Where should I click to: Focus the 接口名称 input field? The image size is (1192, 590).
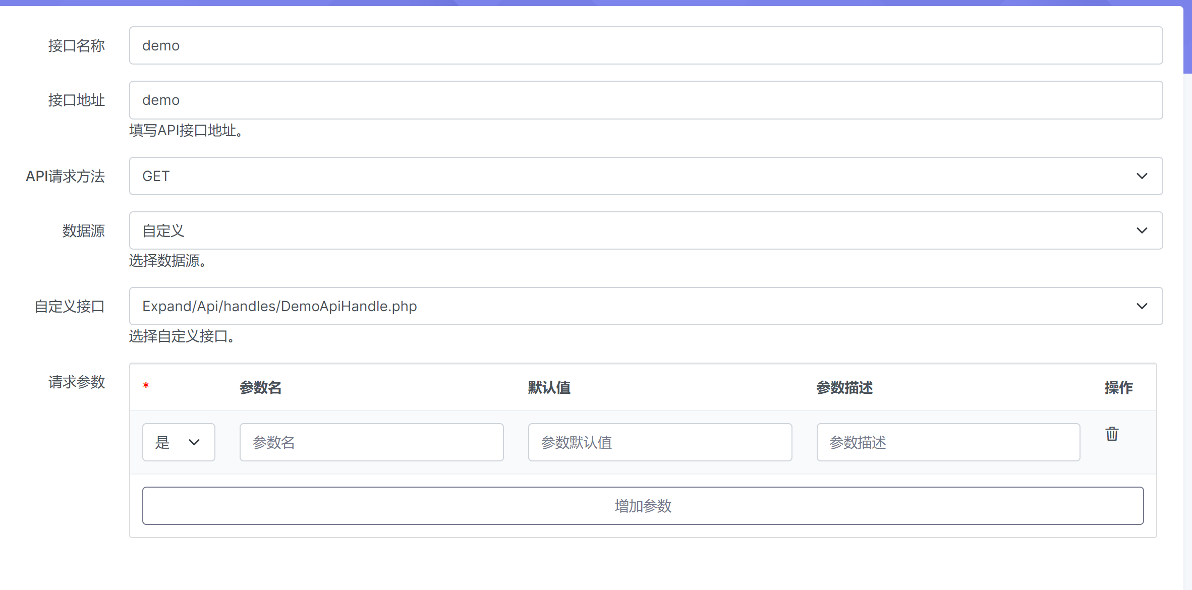tap(646, 45)
